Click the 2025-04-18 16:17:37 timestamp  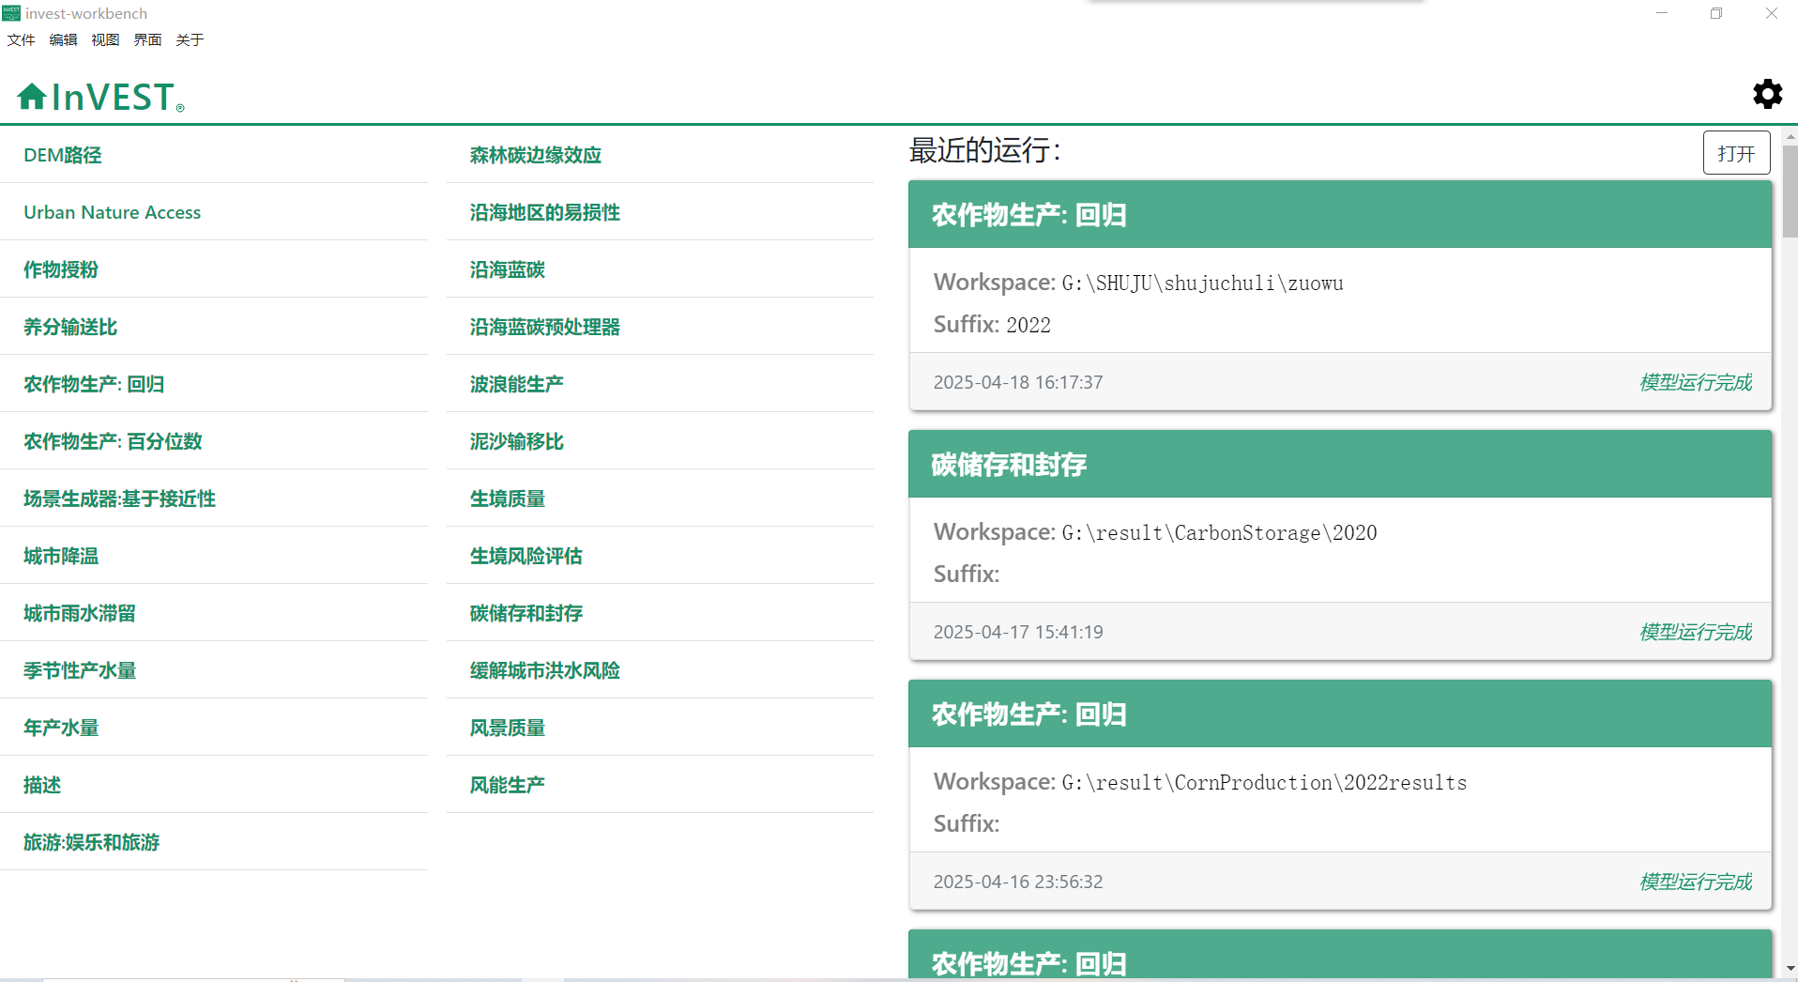coord(1018,382)
